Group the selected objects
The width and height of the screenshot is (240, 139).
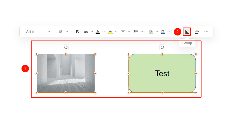(187, 32)
